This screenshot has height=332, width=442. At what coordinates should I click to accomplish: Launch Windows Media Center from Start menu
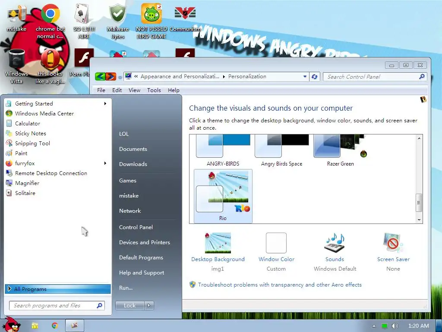pyautogui.click(x=44, y=114)
